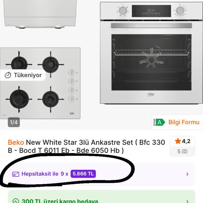The height and width of the screenshot is (203, 203).
Task: Click the Beko brand name link
Action: click(x=16, y=142)
